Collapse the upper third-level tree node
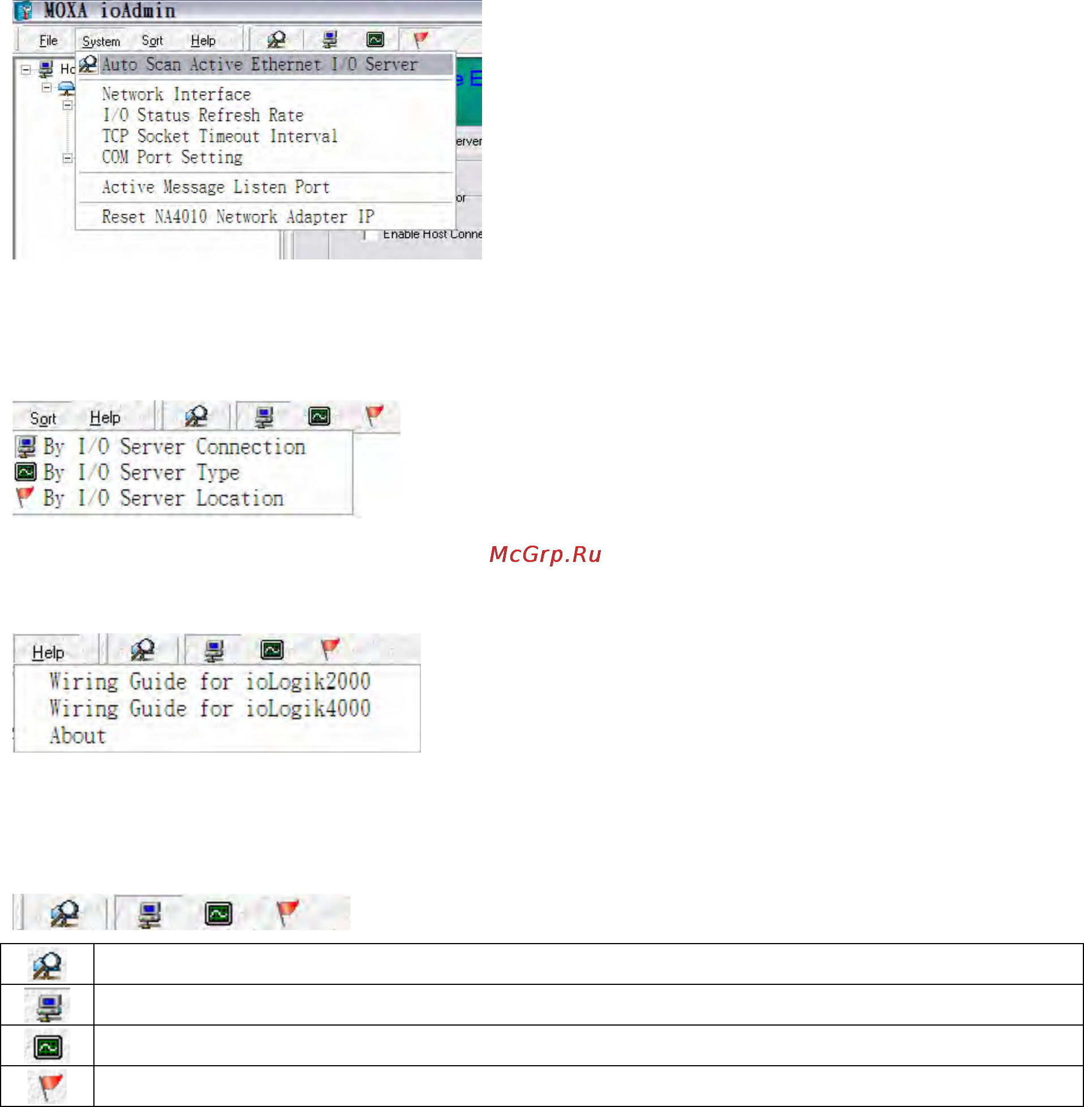This screenshot has height=1107, width=1084. (x=67, y=105)
